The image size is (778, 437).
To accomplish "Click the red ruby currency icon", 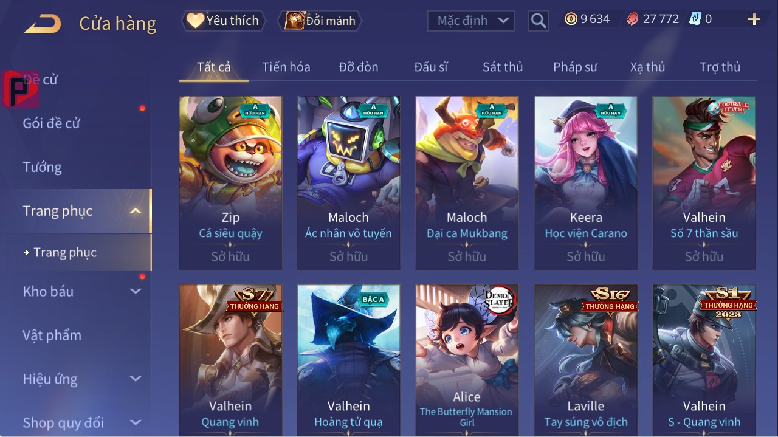I will click(x=633, y=19).
